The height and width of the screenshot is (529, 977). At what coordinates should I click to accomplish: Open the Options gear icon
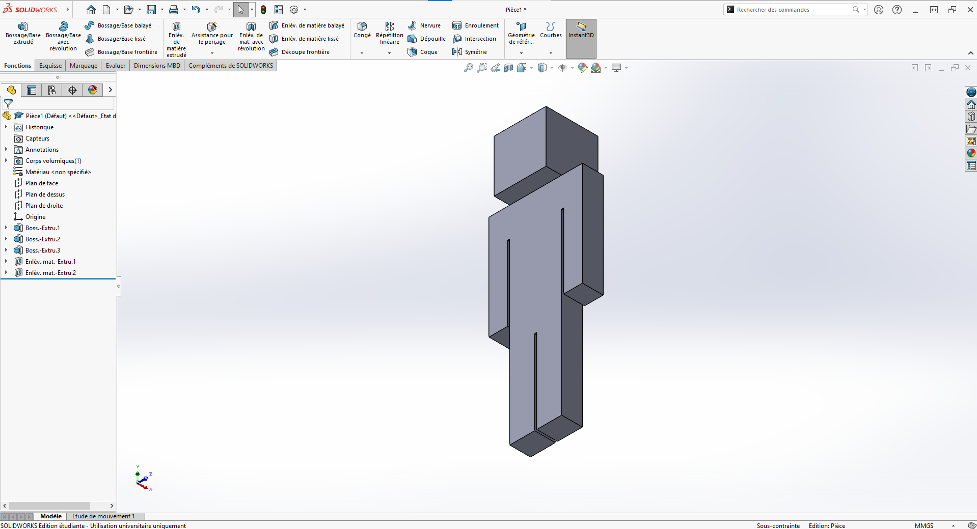(x=294, y=10)
